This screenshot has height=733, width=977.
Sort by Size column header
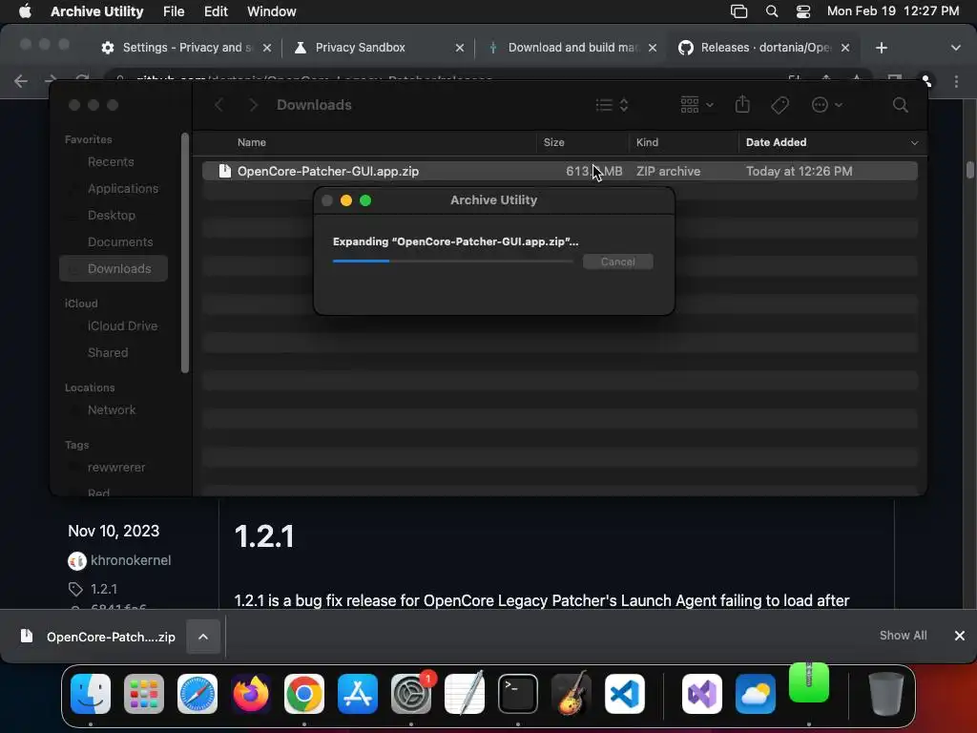pos(554,143)
